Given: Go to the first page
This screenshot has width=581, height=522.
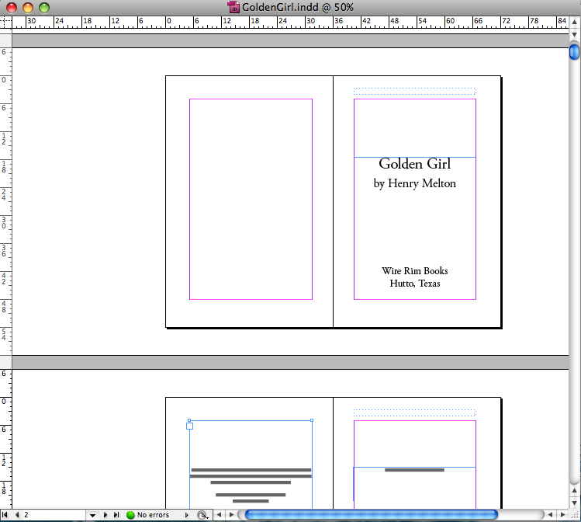Looking at the screenshot, I should click(5, 515).
